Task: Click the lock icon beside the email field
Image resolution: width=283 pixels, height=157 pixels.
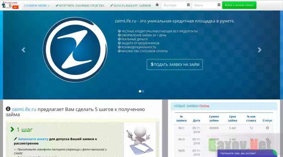Action: (x=157, y=5)
